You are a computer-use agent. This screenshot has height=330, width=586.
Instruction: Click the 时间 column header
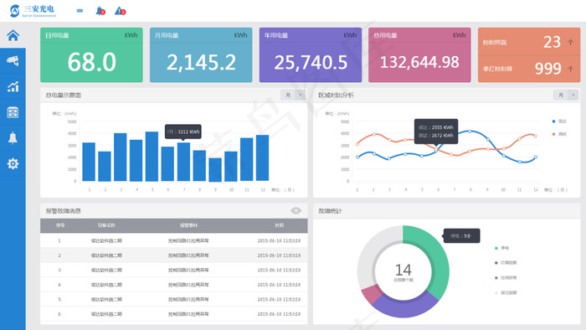[279, 225]
